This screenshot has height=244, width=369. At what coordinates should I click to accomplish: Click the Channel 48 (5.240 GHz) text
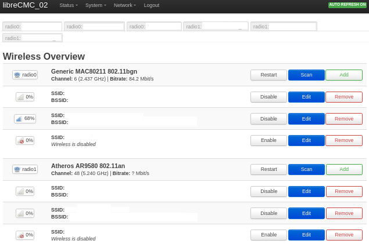pos(80,173)
